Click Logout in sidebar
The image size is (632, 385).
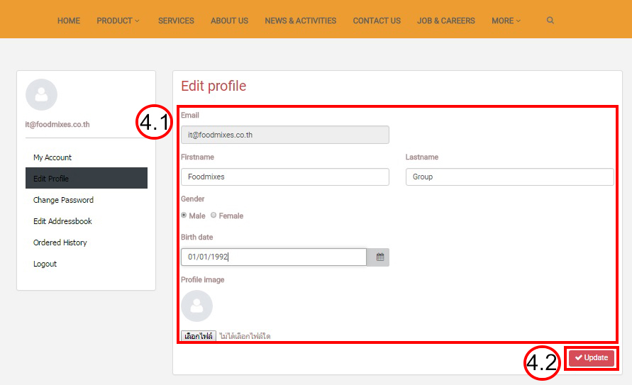coord(45,264)
